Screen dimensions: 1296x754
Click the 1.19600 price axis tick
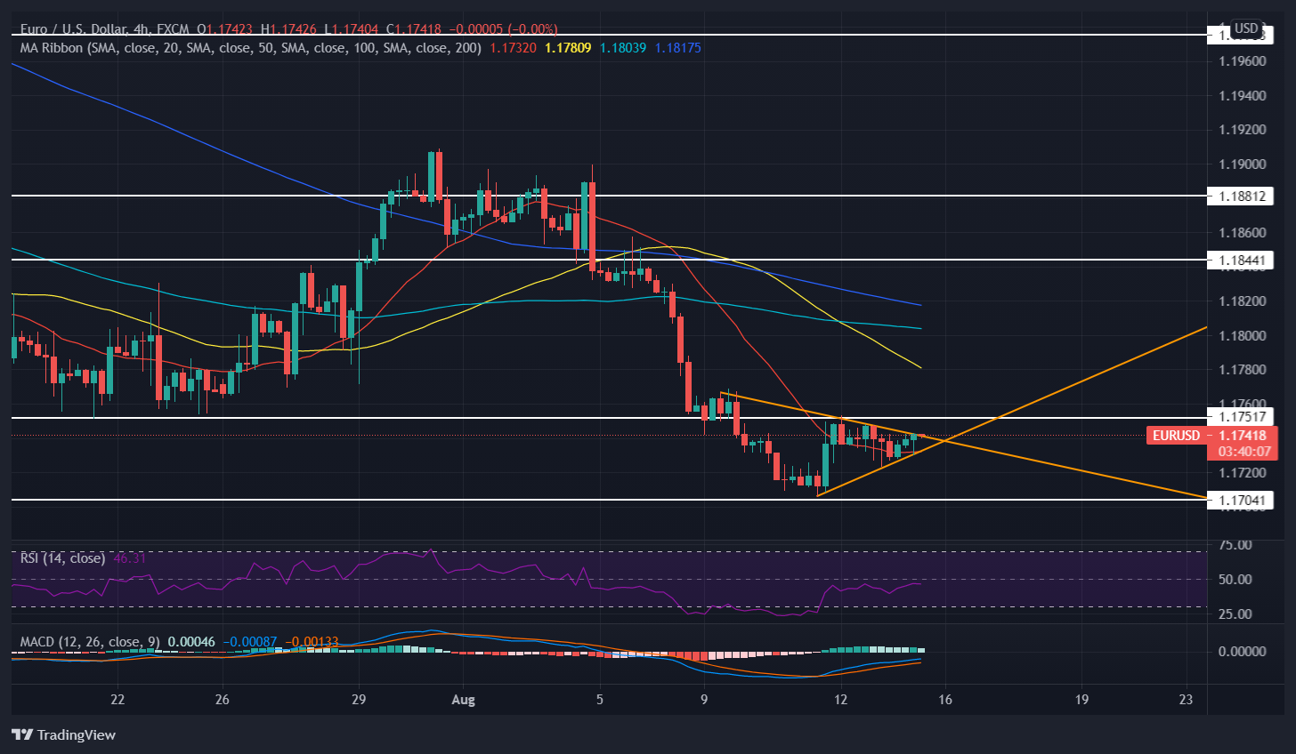pos(1243,61)
